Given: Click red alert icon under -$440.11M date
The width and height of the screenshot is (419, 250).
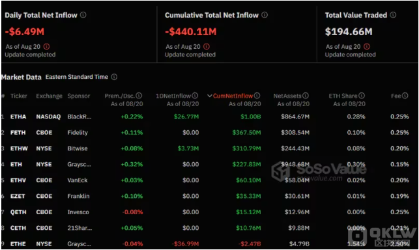Looking at the screenshot, I should coord(207,46).
